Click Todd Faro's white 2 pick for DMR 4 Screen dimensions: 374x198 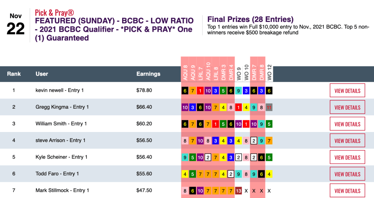pyautogui.click(x=231, y=174)
